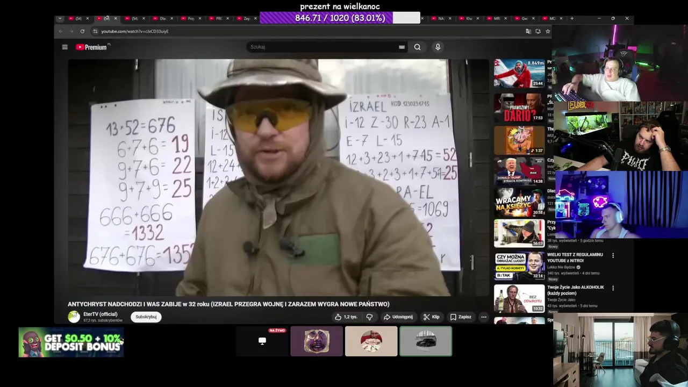Open 'Lekko Nie Będzie' channel name
Image resolution: width=688 pixels, height=387 pixels.
pyautogui.click(x=561, y=267)
